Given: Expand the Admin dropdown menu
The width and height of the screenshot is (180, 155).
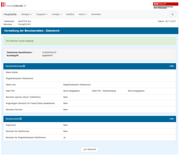Looking at the screenshot, I should pos(83,15).
